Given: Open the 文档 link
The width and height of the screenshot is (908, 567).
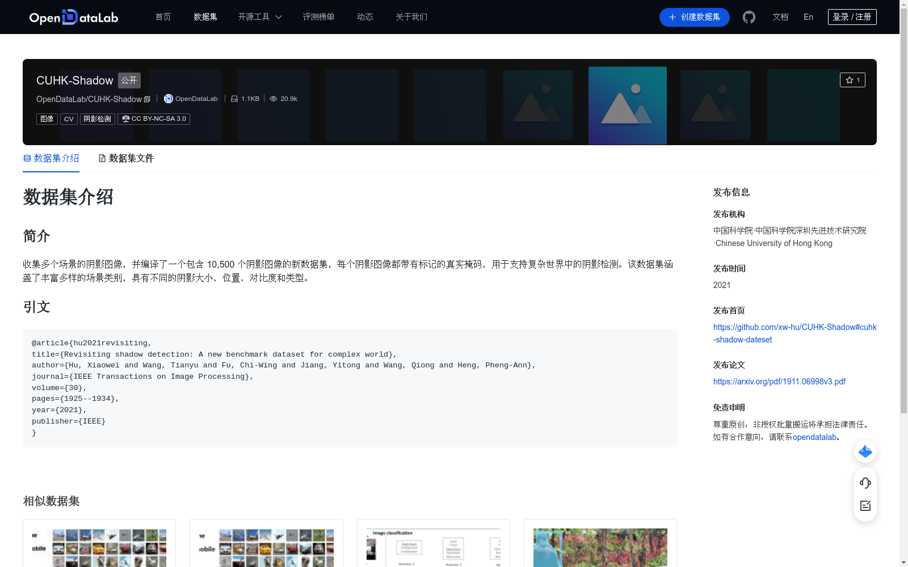Looking at the screenshot, I should pos(780,17).
